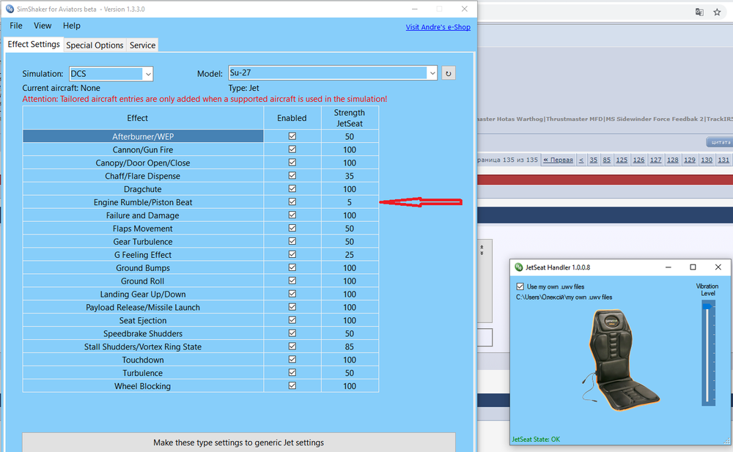The image size is (733, 452).
Task: Go to forum page 35 in browser
Action: 593,160
